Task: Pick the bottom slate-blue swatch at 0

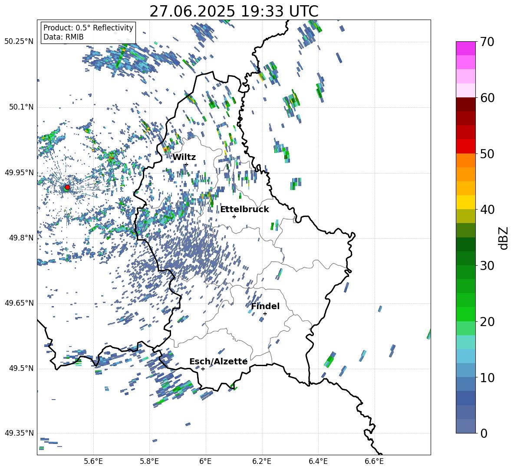Action: 466,426
